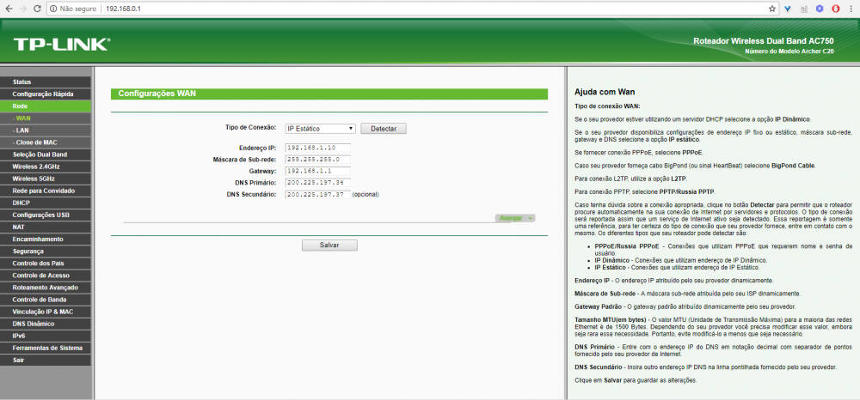Click the blue hexagon extension icon
This screenshot has width=860, height=400.
(x=818, y=8)
